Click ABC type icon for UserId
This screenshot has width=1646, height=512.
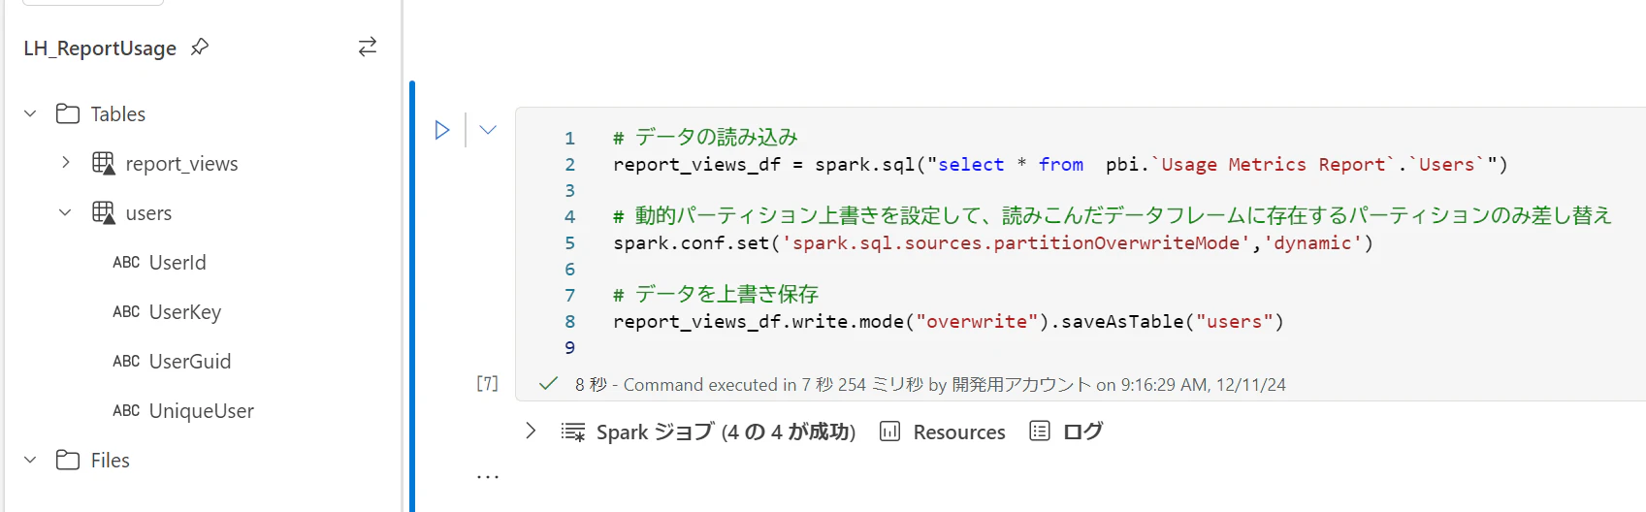126,263
